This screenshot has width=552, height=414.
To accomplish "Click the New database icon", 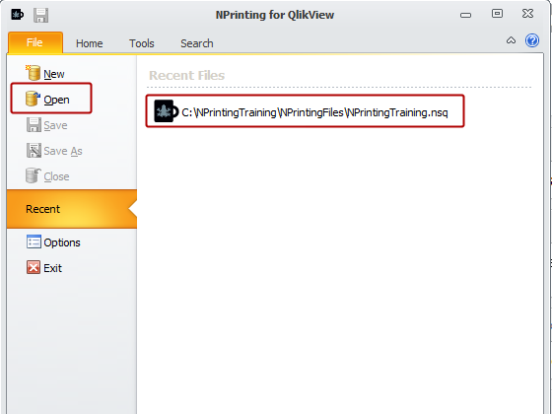I will pyautogui.click(x=34, y=73).
